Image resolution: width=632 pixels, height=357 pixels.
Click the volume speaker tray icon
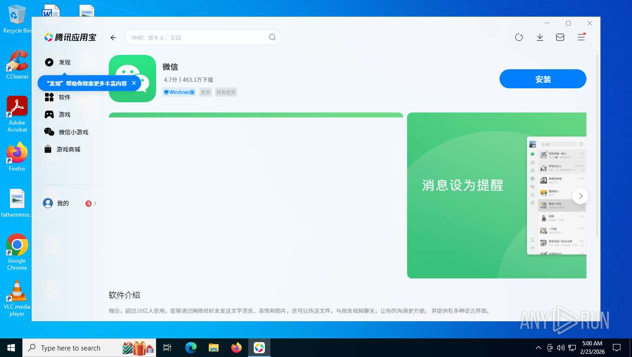click(x=560, y=348)
